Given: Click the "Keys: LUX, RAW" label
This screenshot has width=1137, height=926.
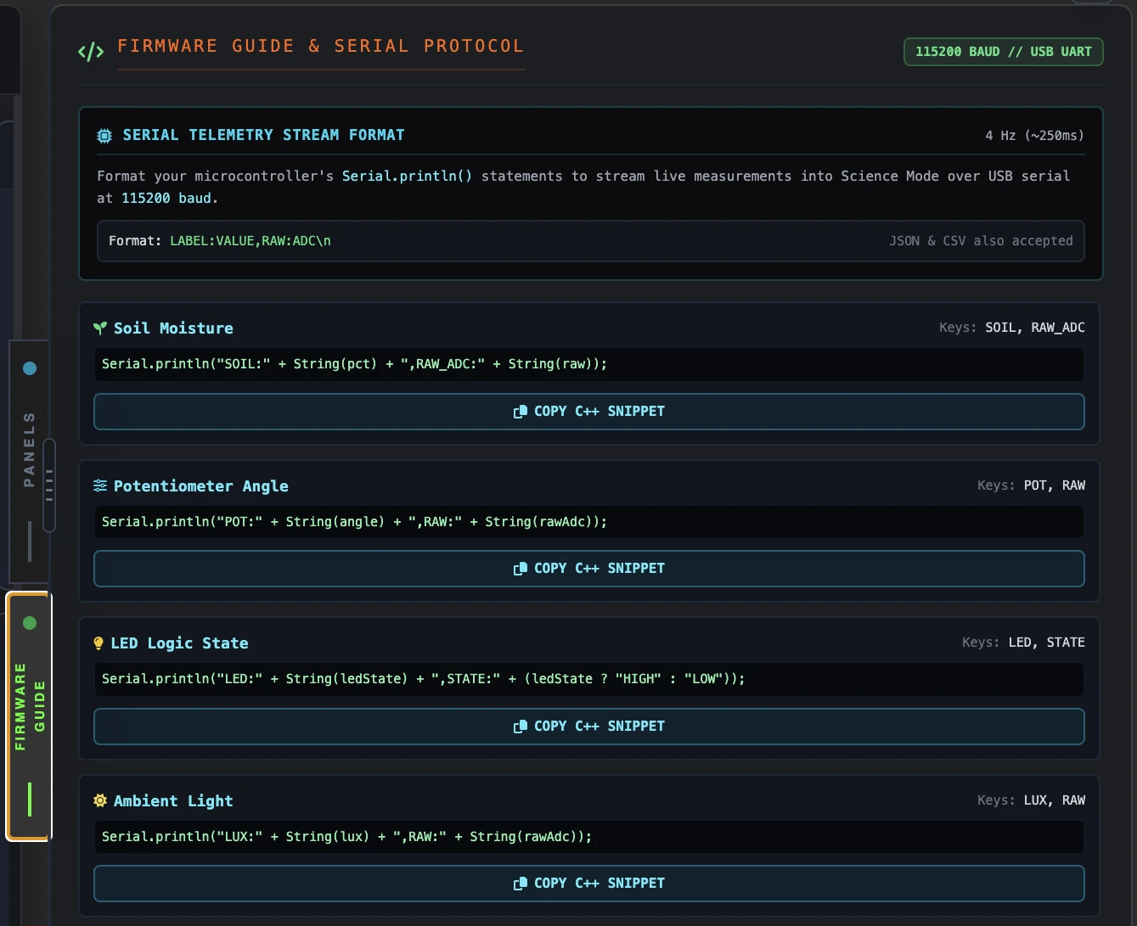Looking at the screenshot, I should (x=1032, y=800).
